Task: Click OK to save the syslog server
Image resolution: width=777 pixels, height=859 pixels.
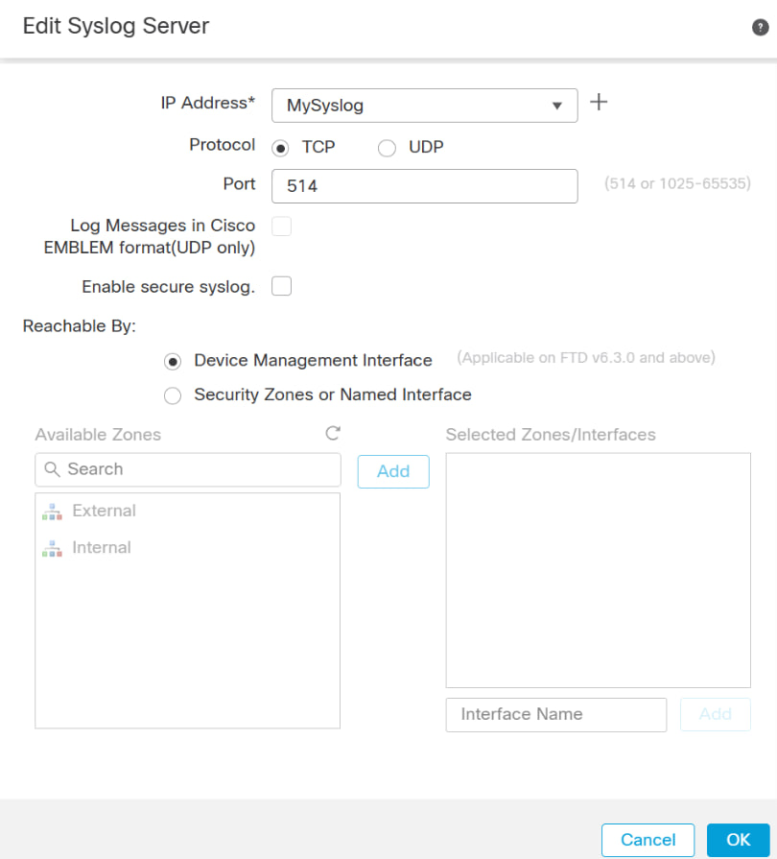Action: click(x=738, y=840)
